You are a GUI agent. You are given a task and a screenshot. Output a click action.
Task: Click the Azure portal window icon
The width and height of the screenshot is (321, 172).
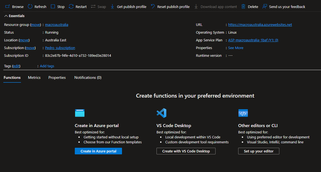pyautogui.click(x=80, y=113)
